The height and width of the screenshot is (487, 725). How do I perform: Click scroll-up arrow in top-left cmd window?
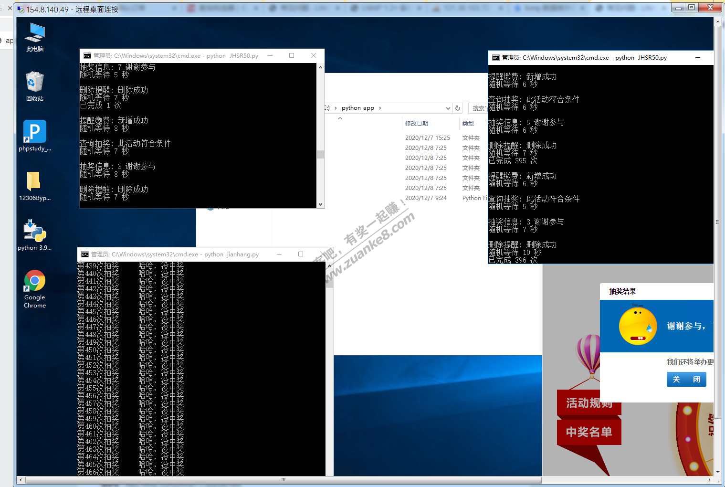pos(321,67)
